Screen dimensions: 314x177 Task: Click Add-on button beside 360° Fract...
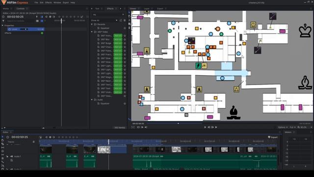click(x=118, y=55)
